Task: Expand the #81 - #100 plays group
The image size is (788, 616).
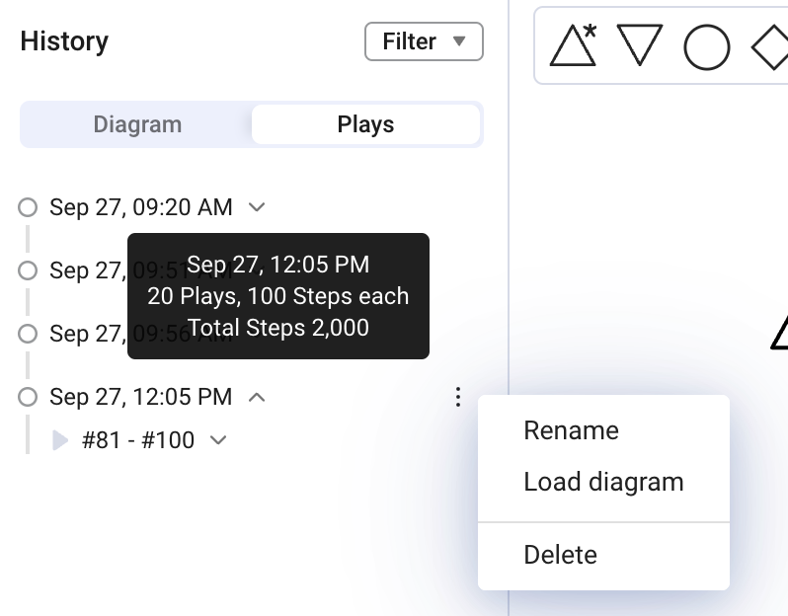Action: pyautogui.click(x=218, y=440)
